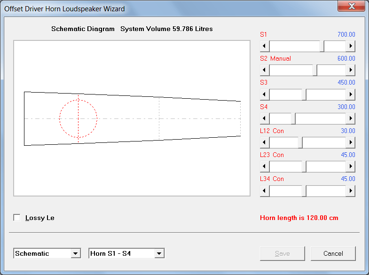The width and height of the screenshot is (369, 275).
Task: Decrease L12 Con with left arrow
Action: click(x=265, y=142)
